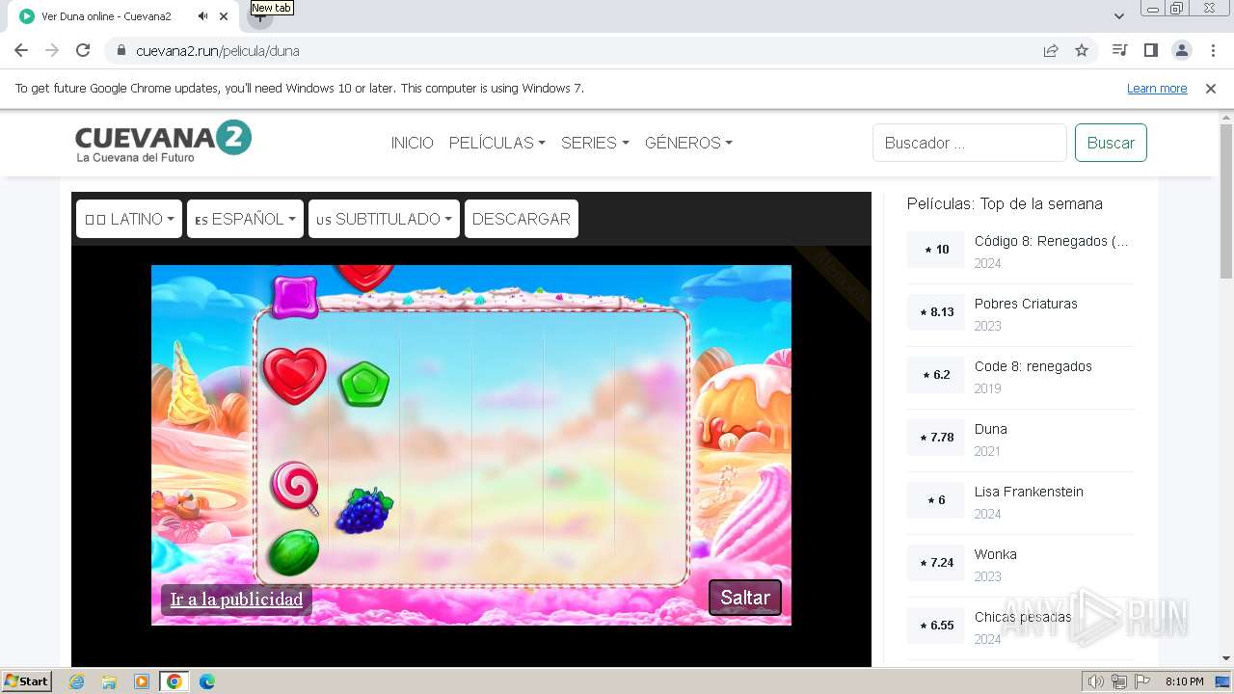Open LATINO language dropdown
The height and width of the screenshot is (694, 1234).
click(x=129, y=219)
